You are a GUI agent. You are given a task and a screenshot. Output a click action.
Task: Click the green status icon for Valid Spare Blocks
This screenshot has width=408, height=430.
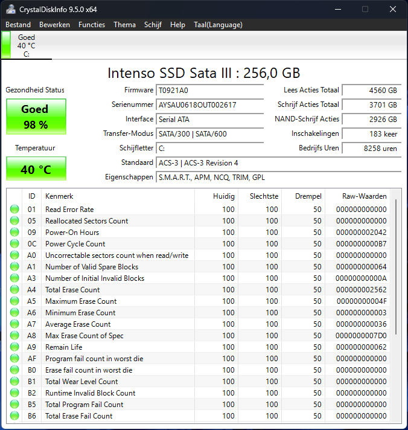[x=14, y=266]
